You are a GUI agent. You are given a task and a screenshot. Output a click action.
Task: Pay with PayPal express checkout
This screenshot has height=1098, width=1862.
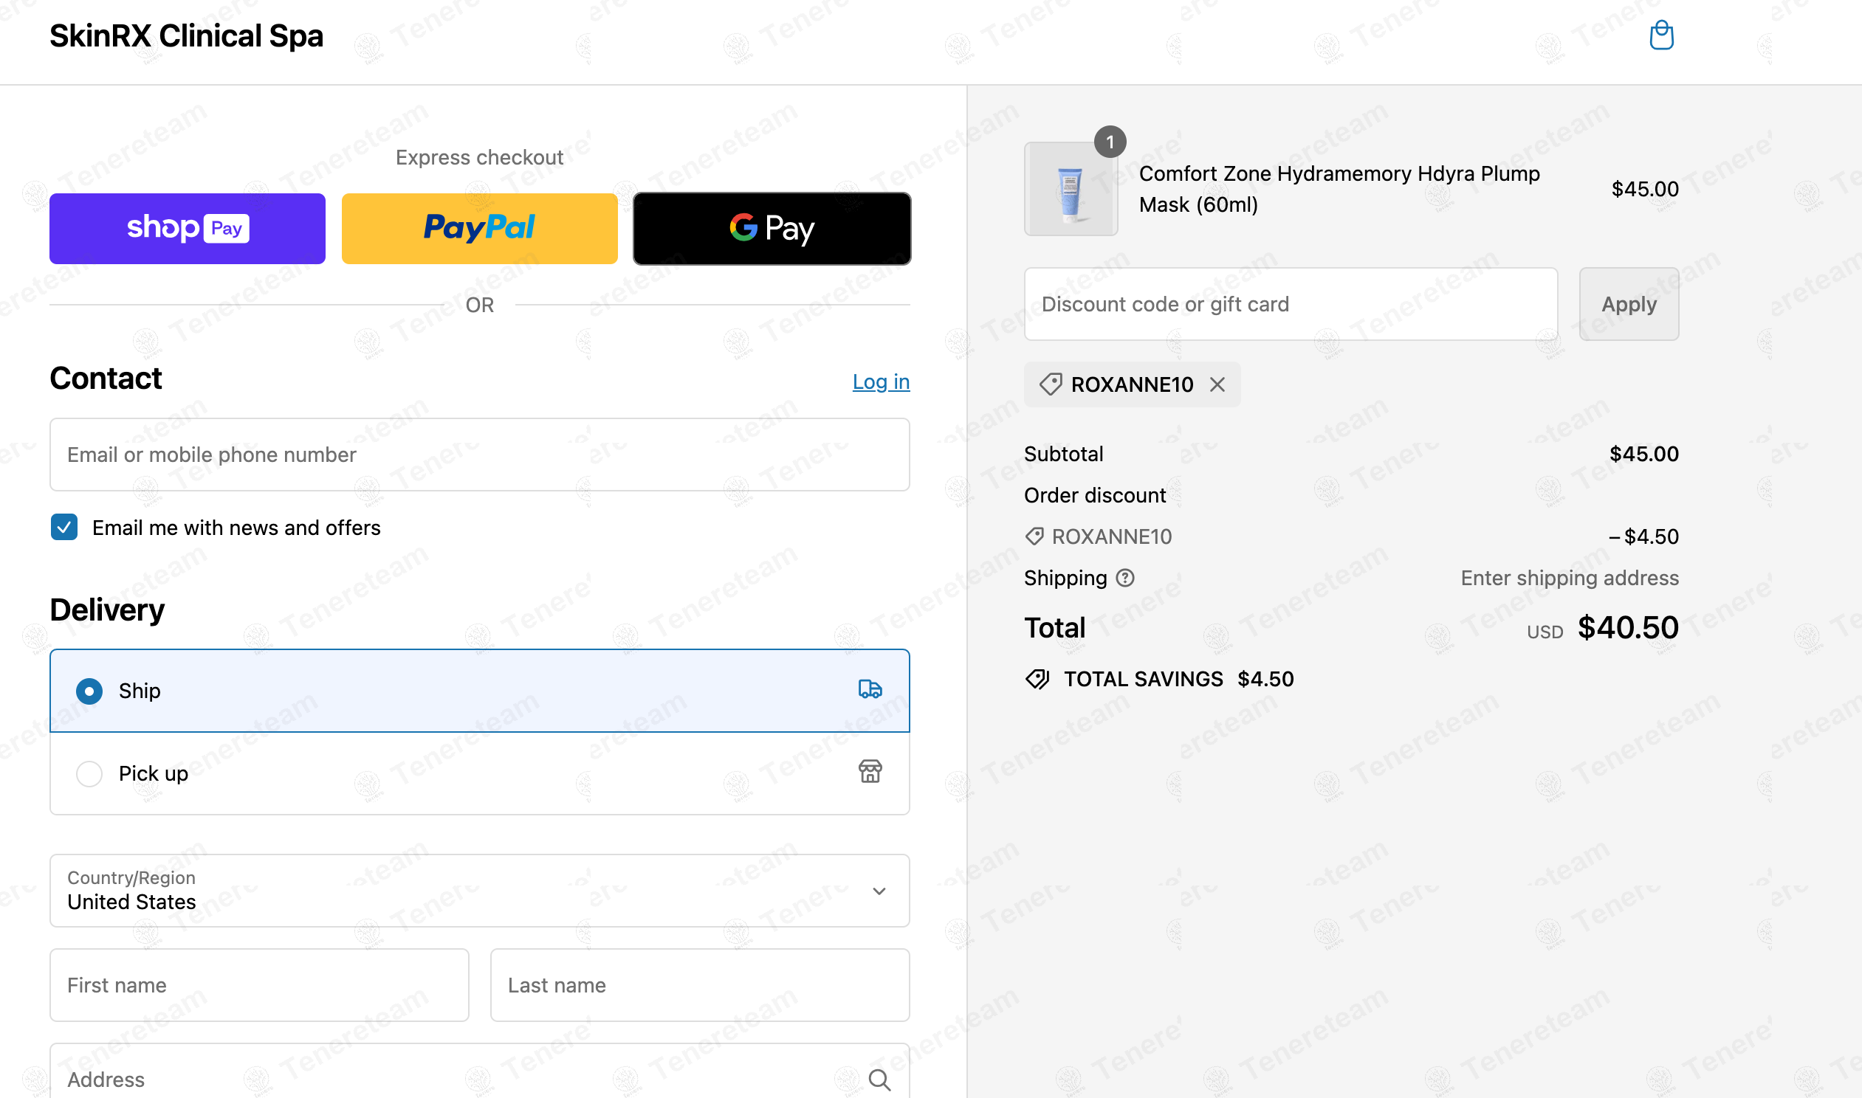click(x=480, y=228)
